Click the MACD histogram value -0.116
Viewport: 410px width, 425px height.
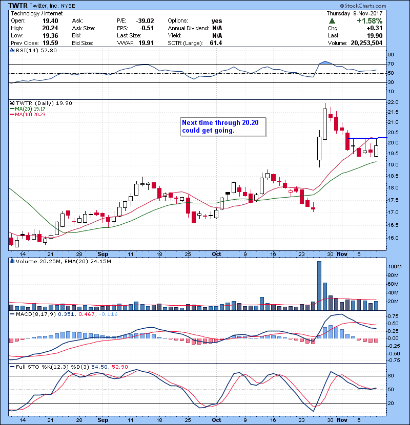coord(108,314)
